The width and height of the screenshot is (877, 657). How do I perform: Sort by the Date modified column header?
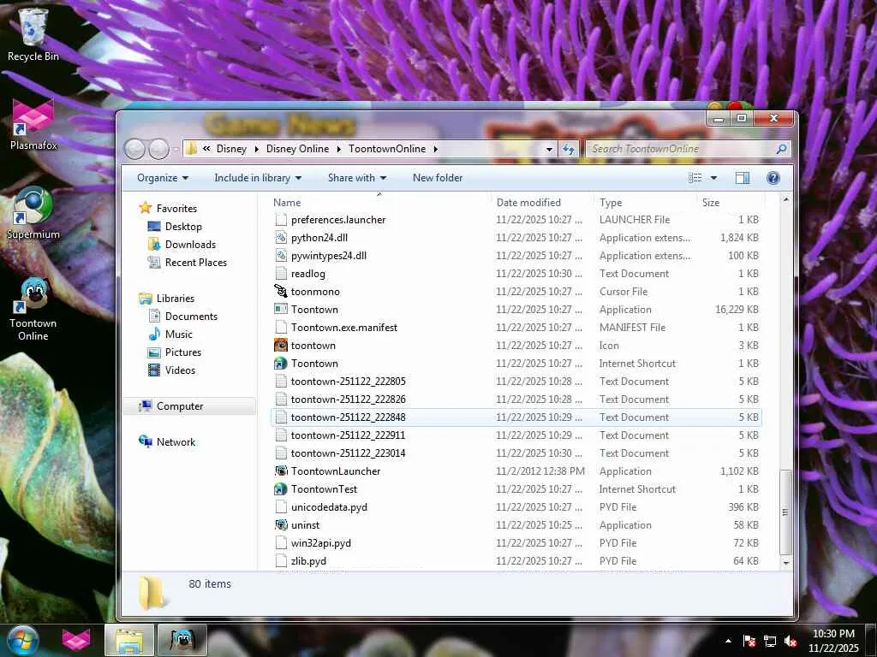pos(541,202)
